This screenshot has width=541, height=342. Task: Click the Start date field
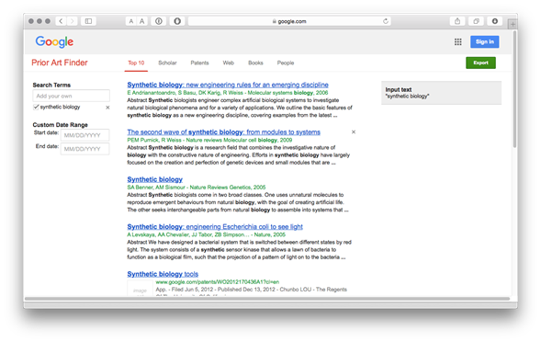[85, 135]
